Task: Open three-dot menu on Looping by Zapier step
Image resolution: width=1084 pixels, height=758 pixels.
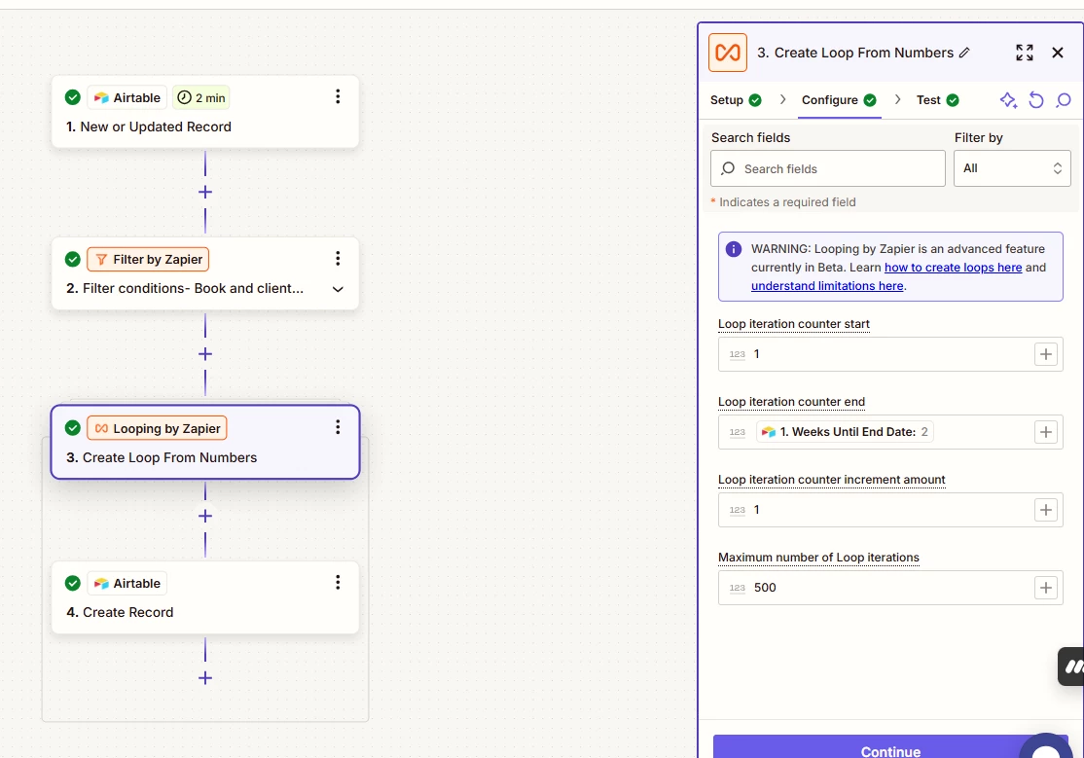Action: coord(338,427)
